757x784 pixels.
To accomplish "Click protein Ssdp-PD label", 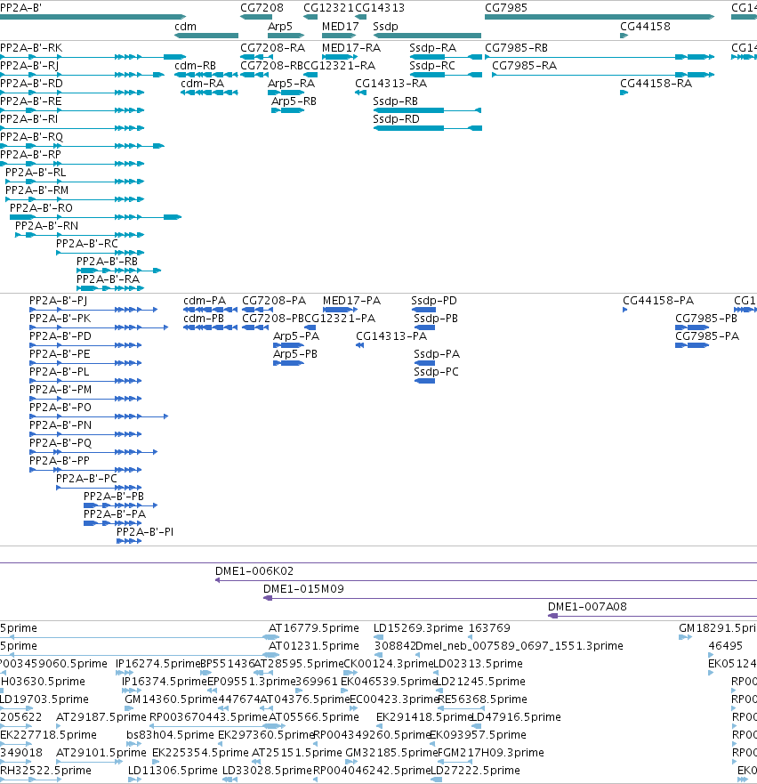I will (x=434, y=301).
